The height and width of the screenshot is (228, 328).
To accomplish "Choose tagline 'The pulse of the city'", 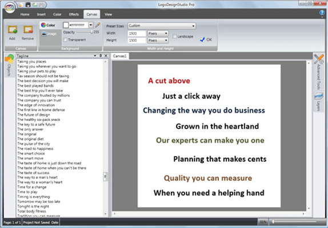I will (x=34, y=144).
